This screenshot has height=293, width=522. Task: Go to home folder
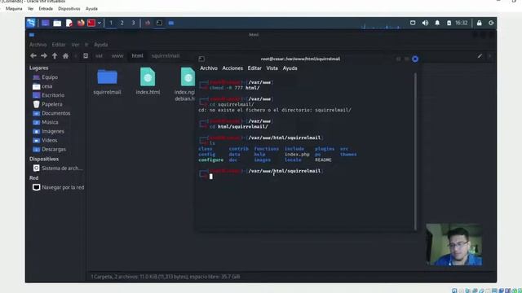pos(65,56)
